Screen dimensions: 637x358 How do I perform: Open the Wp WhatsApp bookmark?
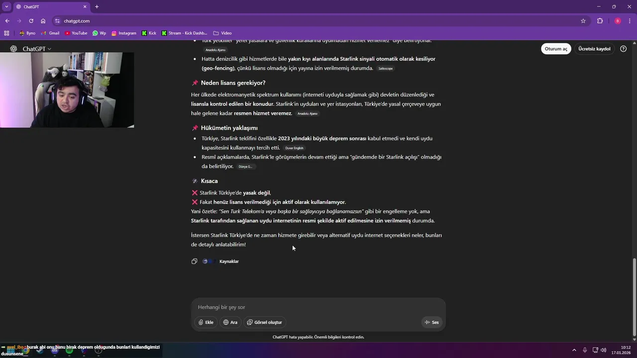point(99,33)
